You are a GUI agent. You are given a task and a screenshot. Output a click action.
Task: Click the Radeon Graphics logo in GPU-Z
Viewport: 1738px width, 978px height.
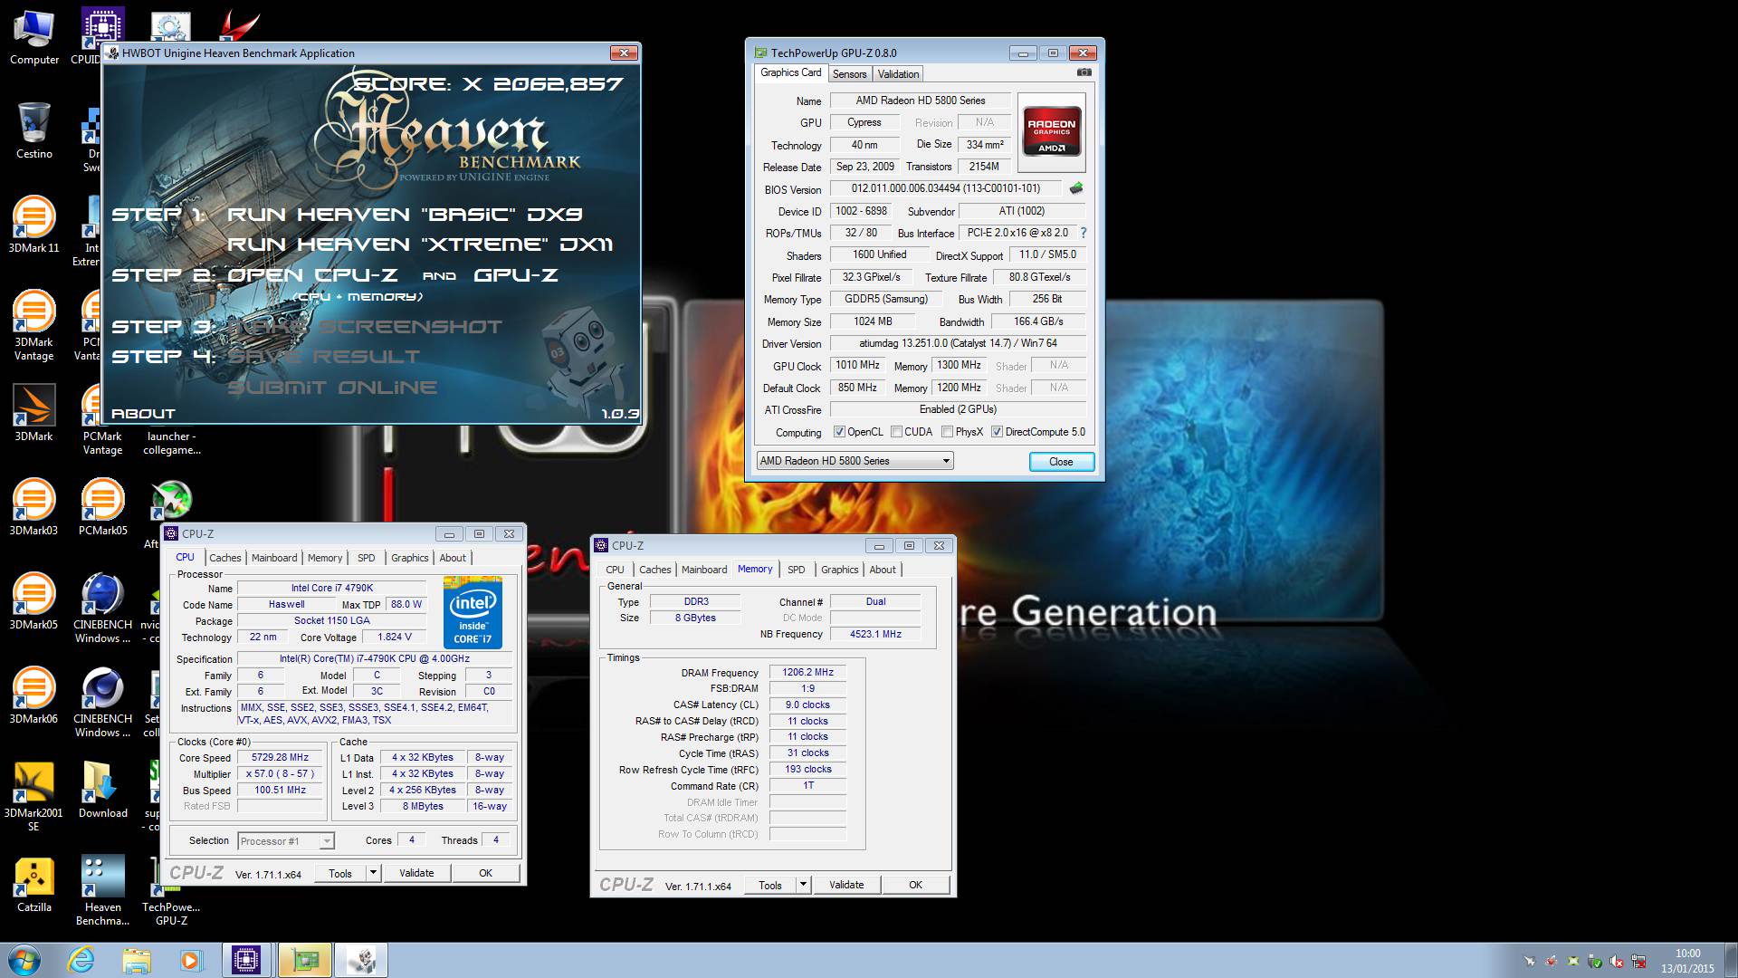1051,132
